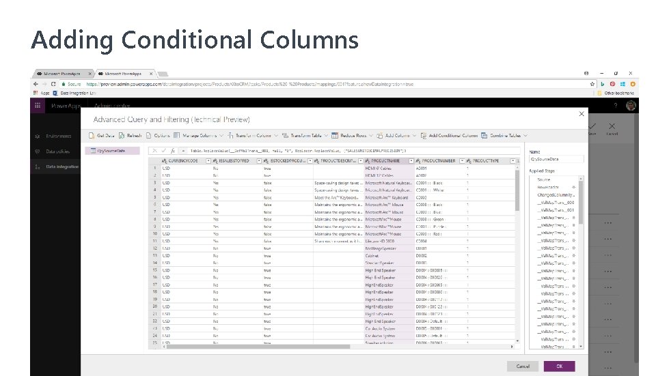Click the Add Conditional Column toolbar button
Screen dimensions: 669x376
[x=449, y=135]
